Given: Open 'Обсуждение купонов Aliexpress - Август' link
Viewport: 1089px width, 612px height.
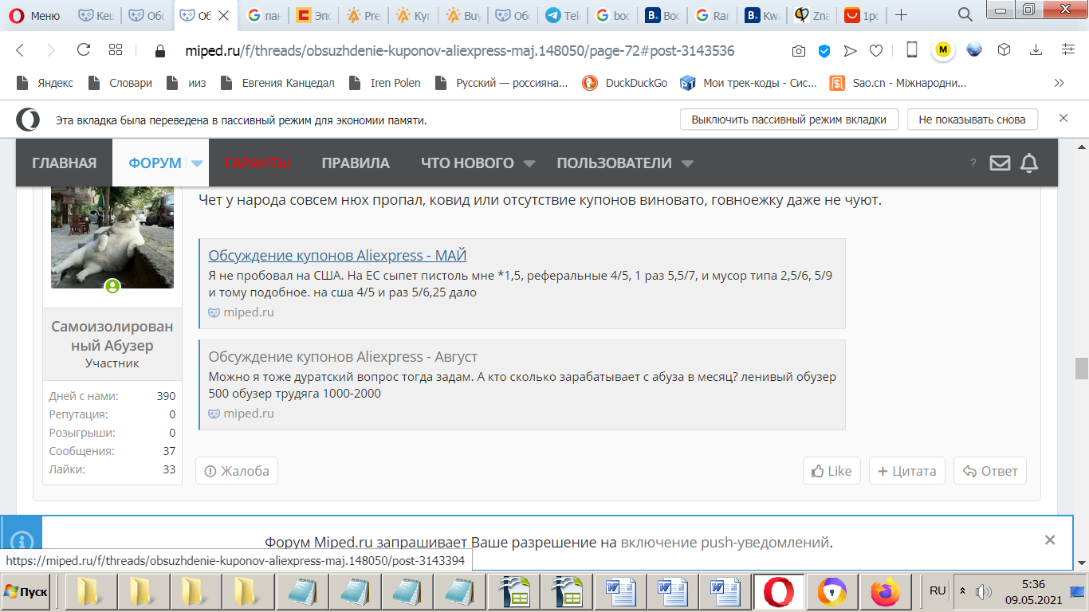Looking at the screenshot, I should [343, 357].
